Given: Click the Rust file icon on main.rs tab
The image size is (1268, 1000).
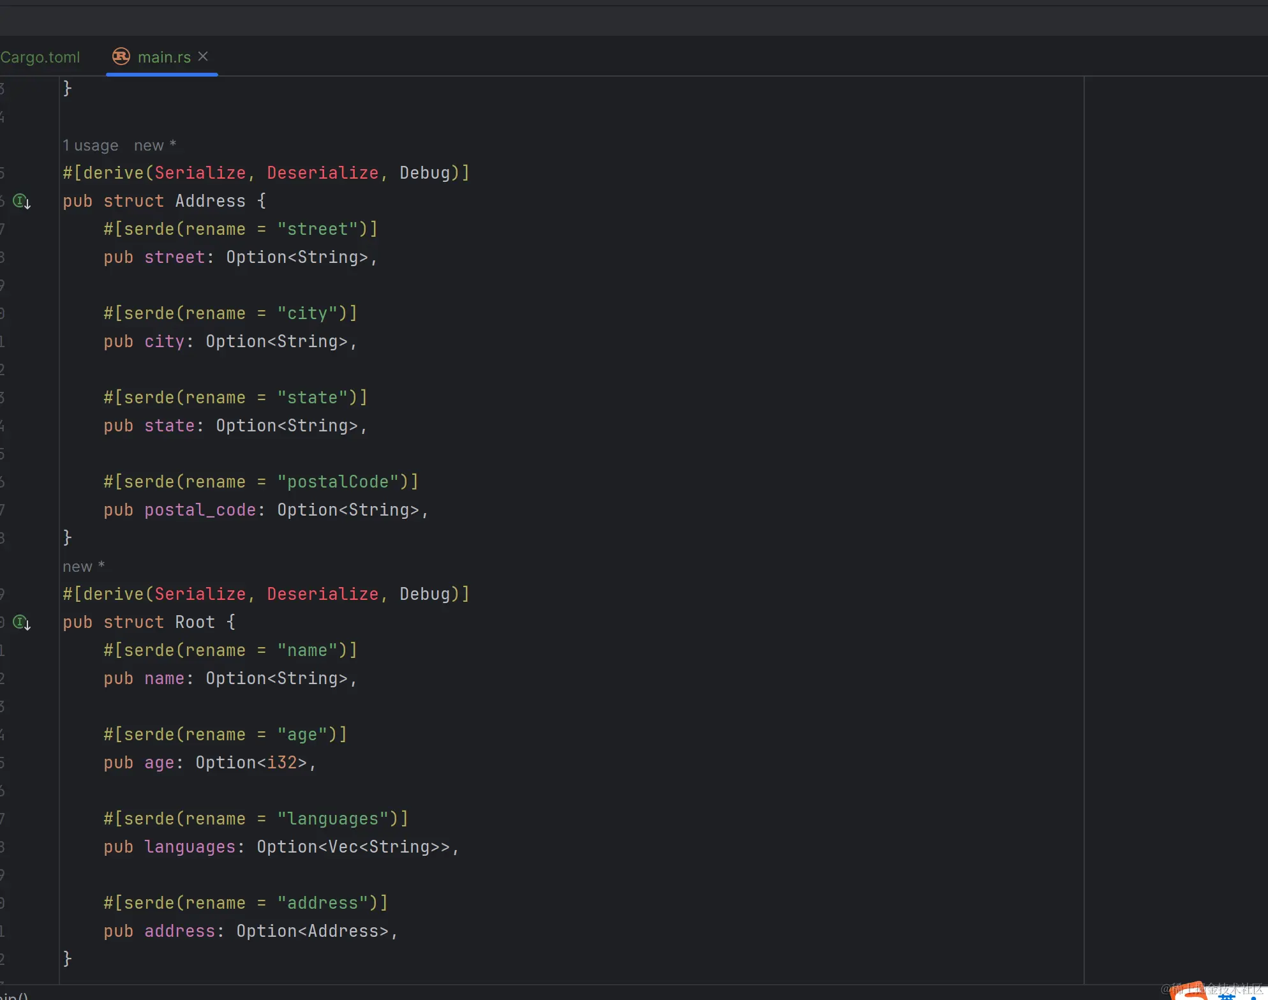Looking at the screenshot, I should tap(121, 57).
